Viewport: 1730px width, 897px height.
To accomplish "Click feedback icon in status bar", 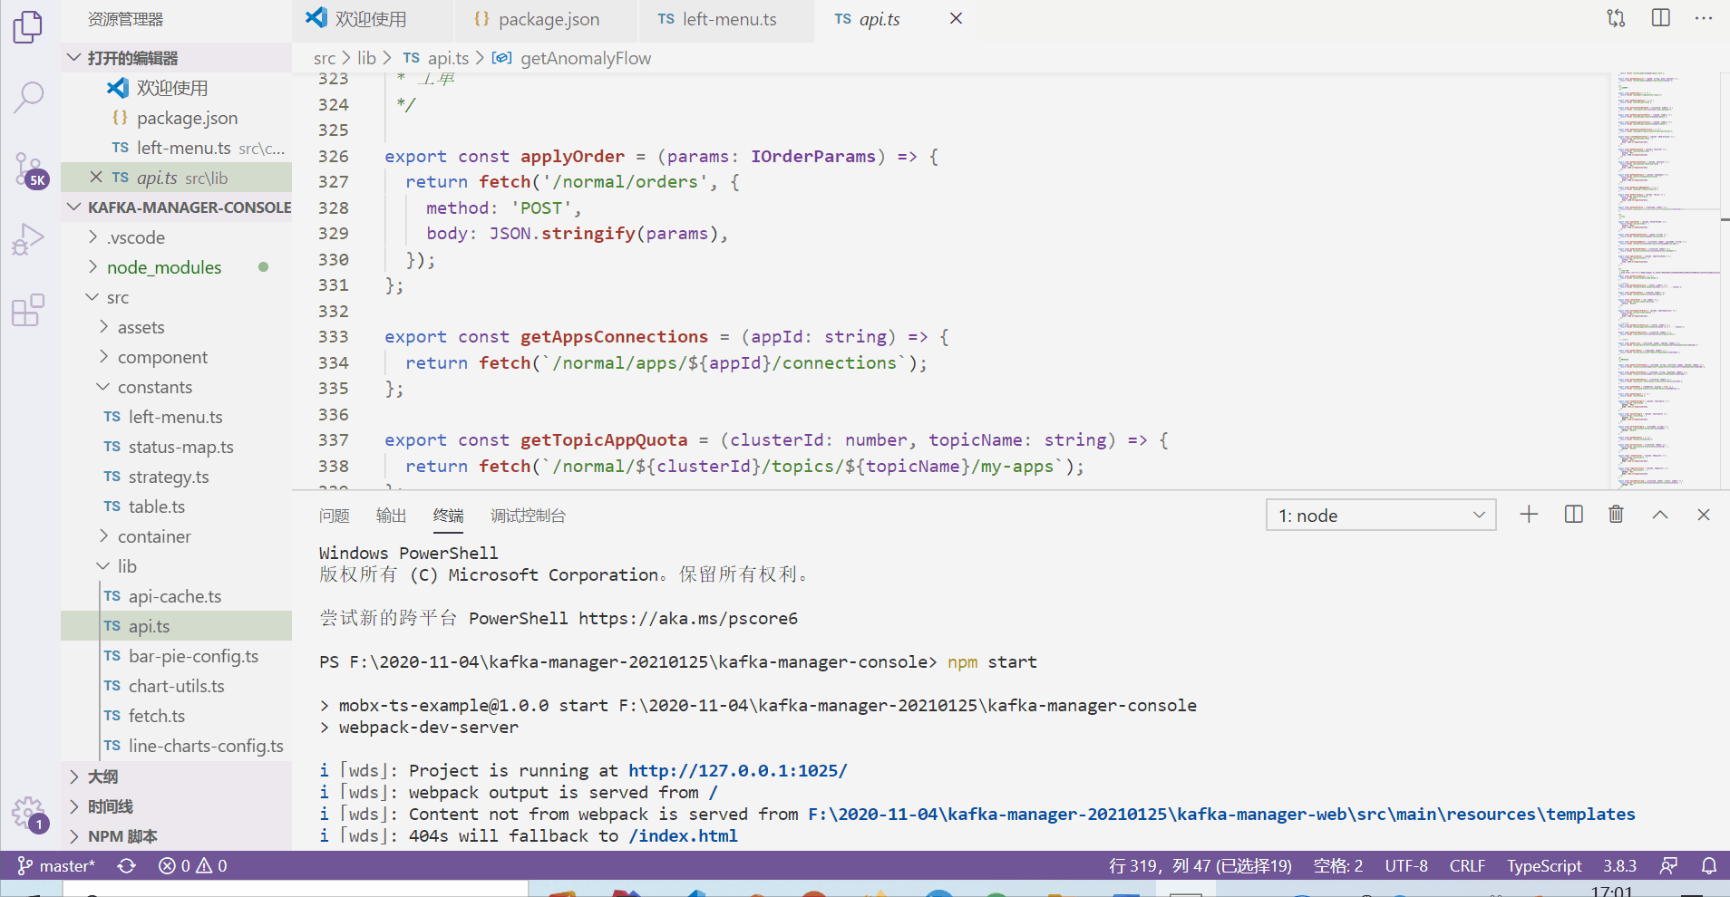I will [1668, 866].
